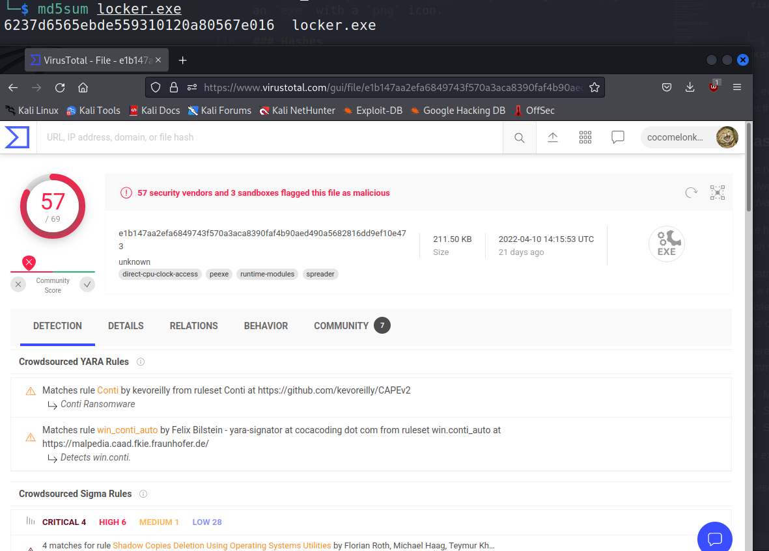Open the Firefox hamburger menu
The image size is (769, 551).
[x=736, y=87]
